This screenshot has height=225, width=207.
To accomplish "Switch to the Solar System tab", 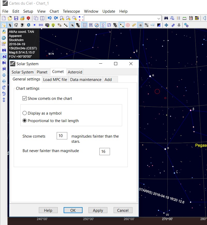I will click(x=23, y=72).
